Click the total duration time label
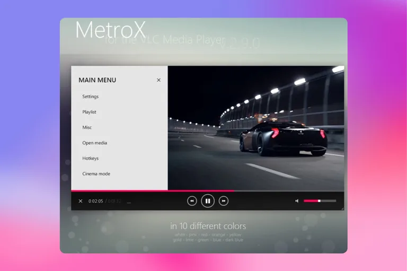407x271 pixels. (114, 201)
